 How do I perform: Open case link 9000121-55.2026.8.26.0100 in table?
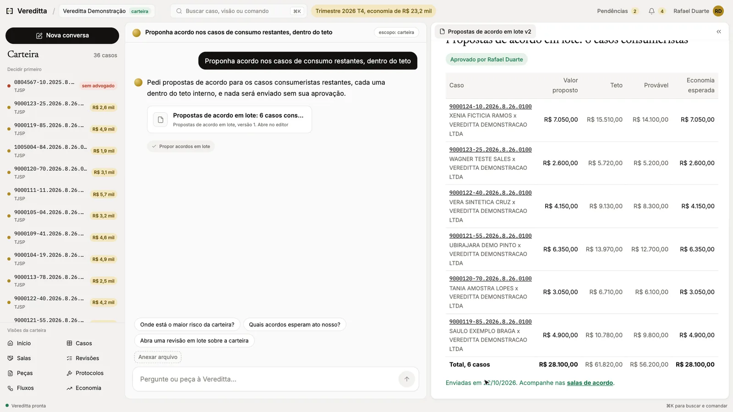point(490,236)
